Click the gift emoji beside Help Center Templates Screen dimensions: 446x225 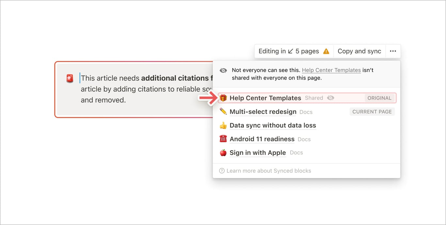click(223, 98)
